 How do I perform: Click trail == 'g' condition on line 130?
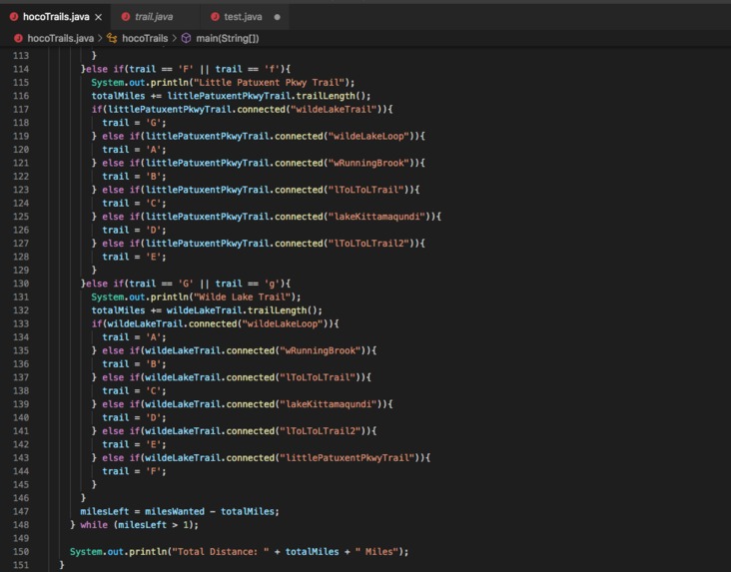pos(247,284)
